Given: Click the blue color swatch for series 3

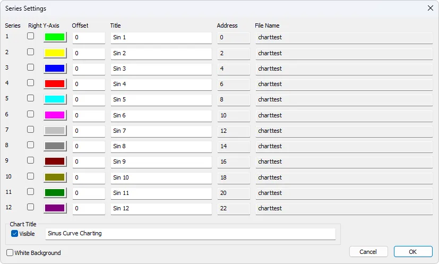Looking at the screenshot, I should pos(55,69).
